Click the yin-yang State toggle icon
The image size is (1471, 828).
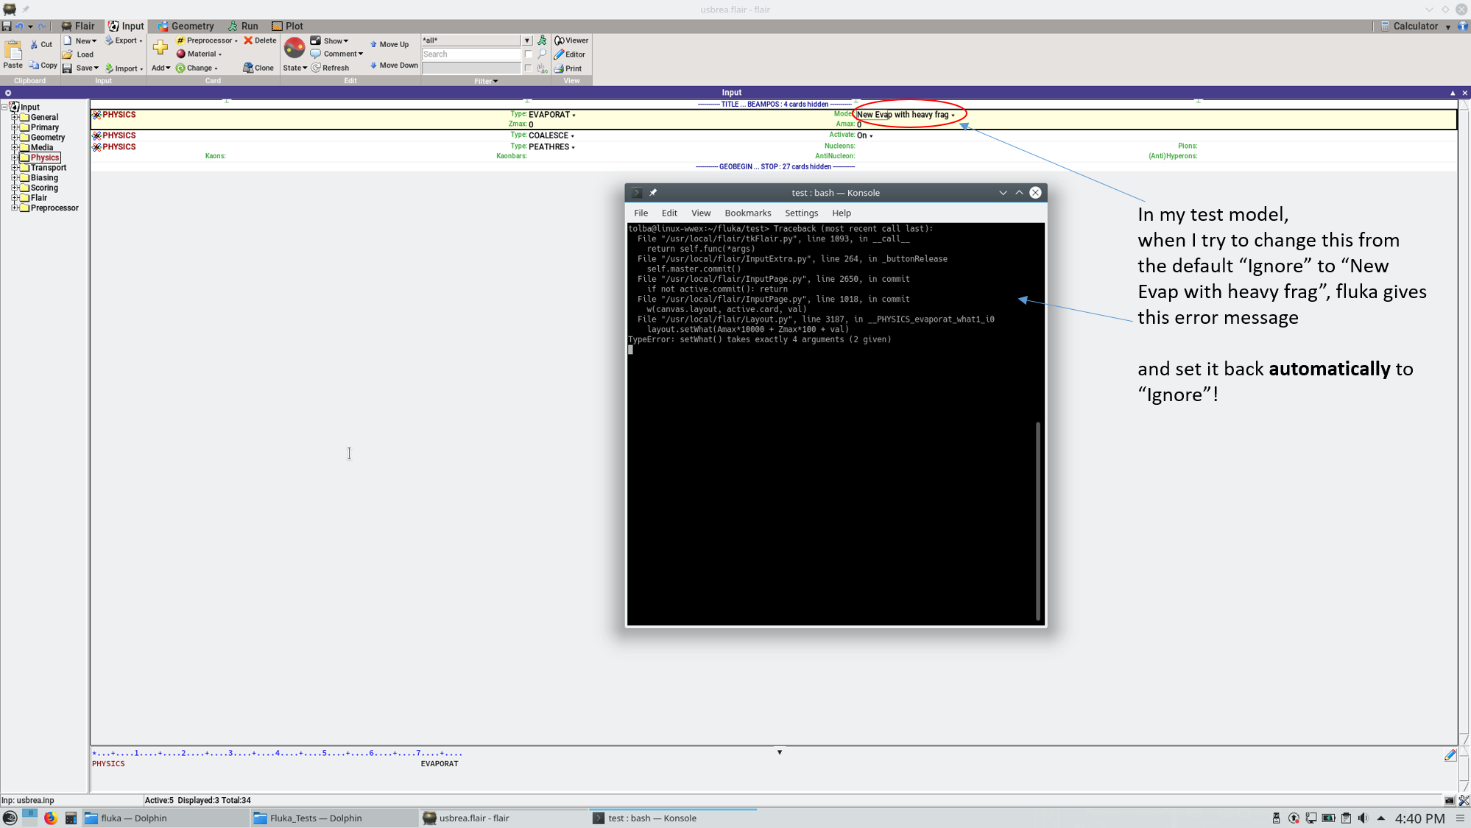[294, 48]
